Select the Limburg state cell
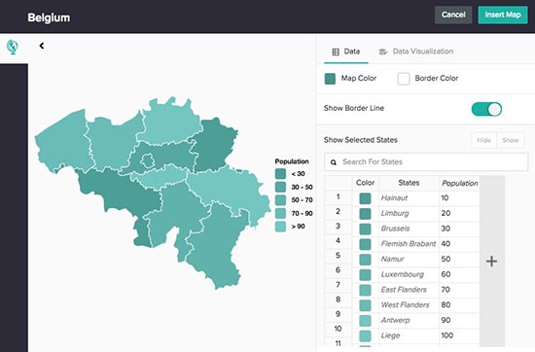 (x=409, y=214)
